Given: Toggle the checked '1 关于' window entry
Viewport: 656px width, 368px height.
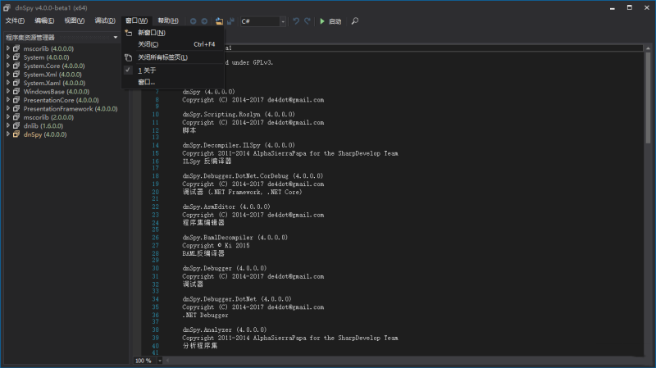Looking at the screenshot, I should [x=173, y=70].
